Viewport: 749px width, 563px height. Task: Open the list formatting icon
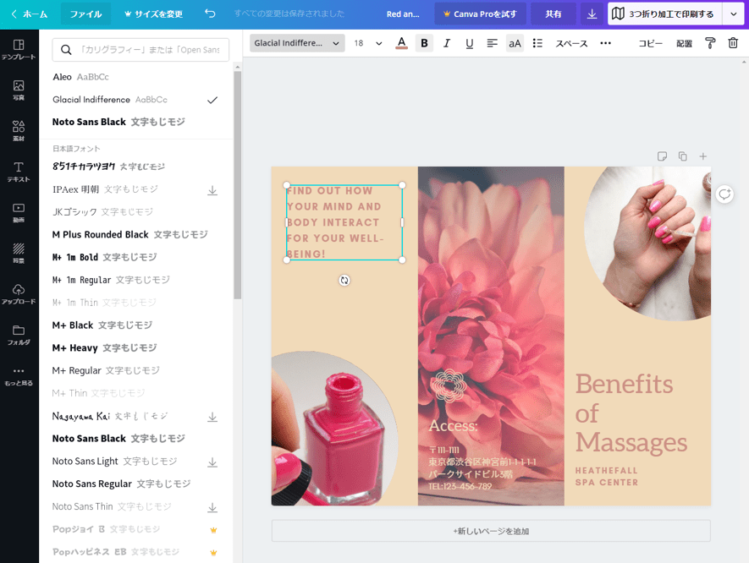point(537,43)
